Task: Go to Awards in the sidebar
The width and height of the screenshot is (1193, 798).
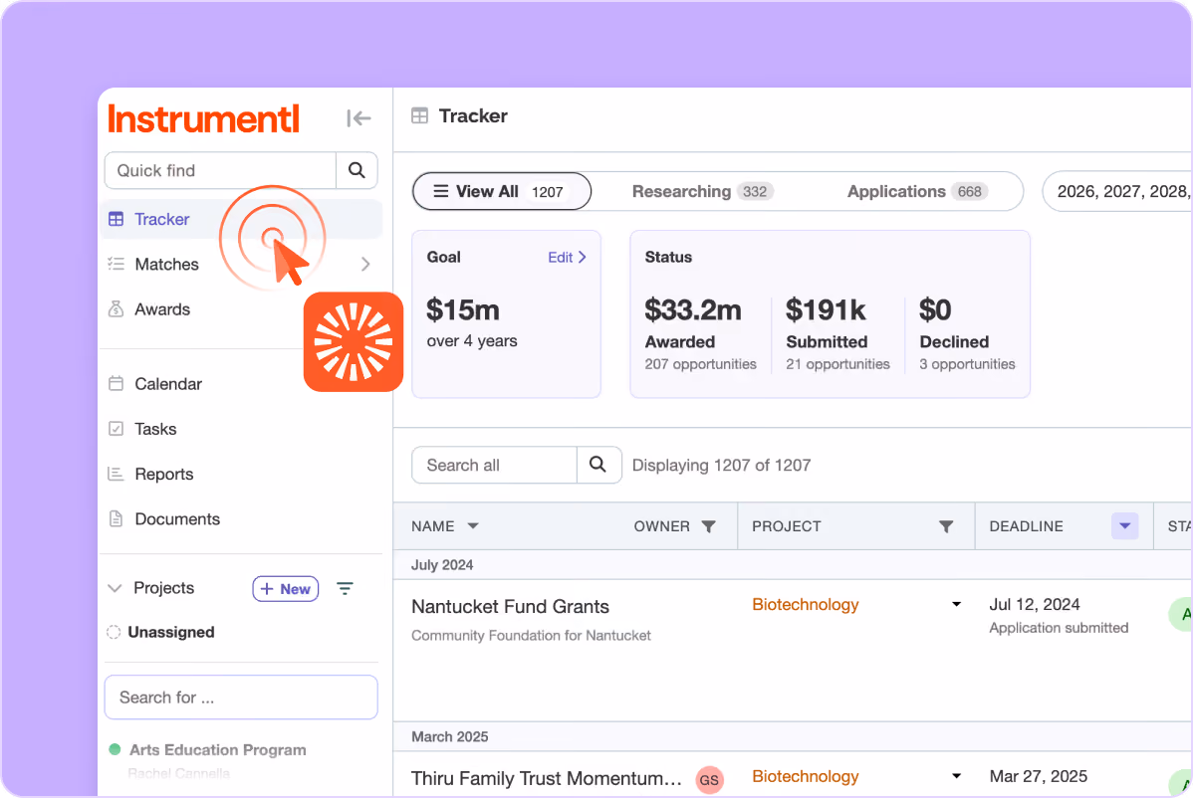Action: (162, 309)
